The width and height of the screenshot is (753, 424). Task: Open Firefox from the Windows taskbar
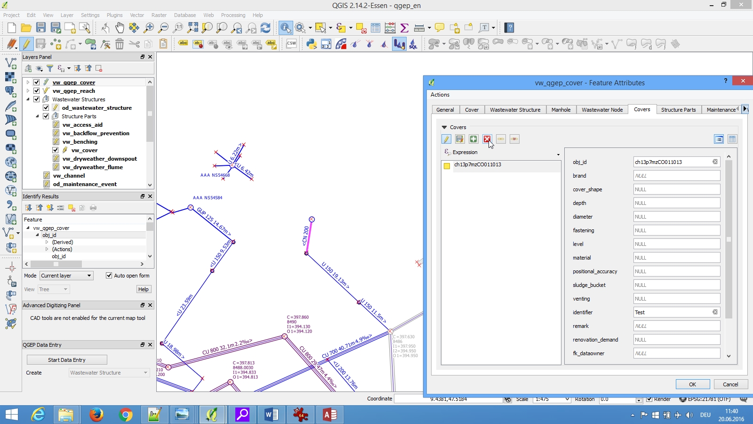96,415
